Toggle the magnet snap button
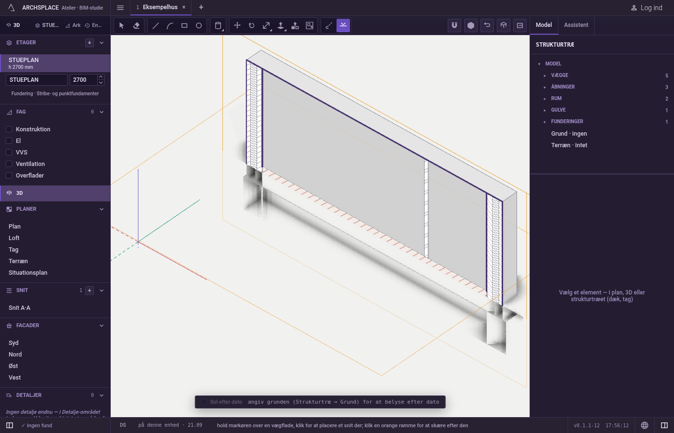The image size is (674, 433). coord(454,25)
